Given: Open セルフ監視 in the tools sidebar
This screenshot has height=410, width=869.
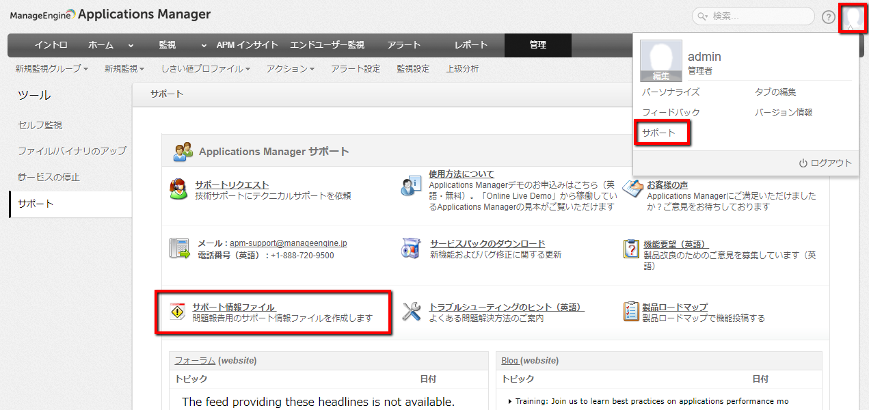Looking at the screenshot, I should (40, 125).
